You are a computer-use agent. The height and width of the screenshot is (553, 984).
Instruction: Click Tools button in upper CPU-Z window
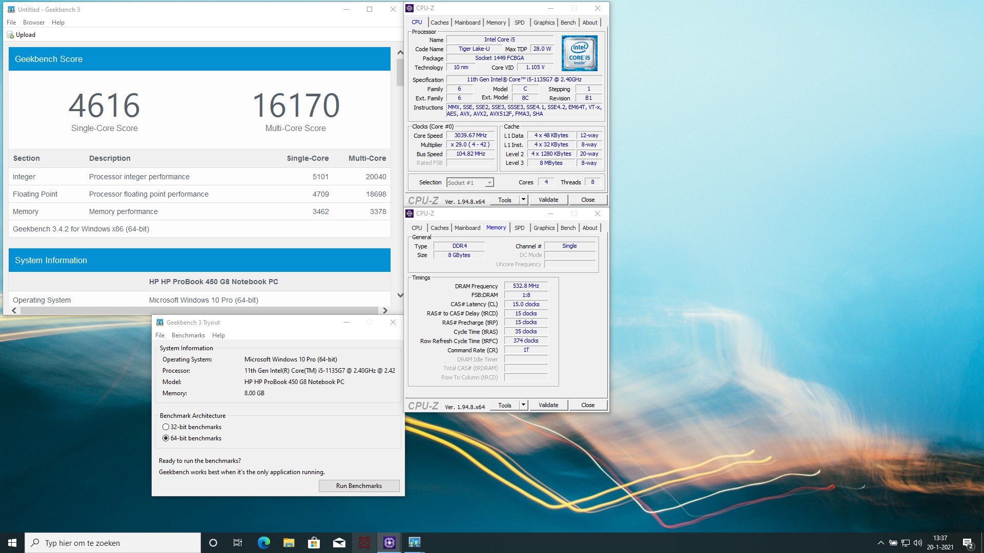point(505,200)
